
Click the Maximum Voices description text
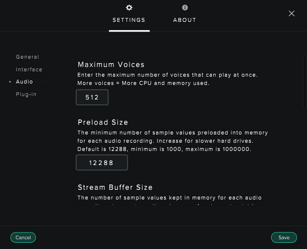tap(167, 79)
